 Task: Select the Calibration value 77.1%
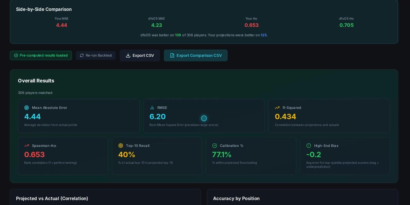[222, 154]
